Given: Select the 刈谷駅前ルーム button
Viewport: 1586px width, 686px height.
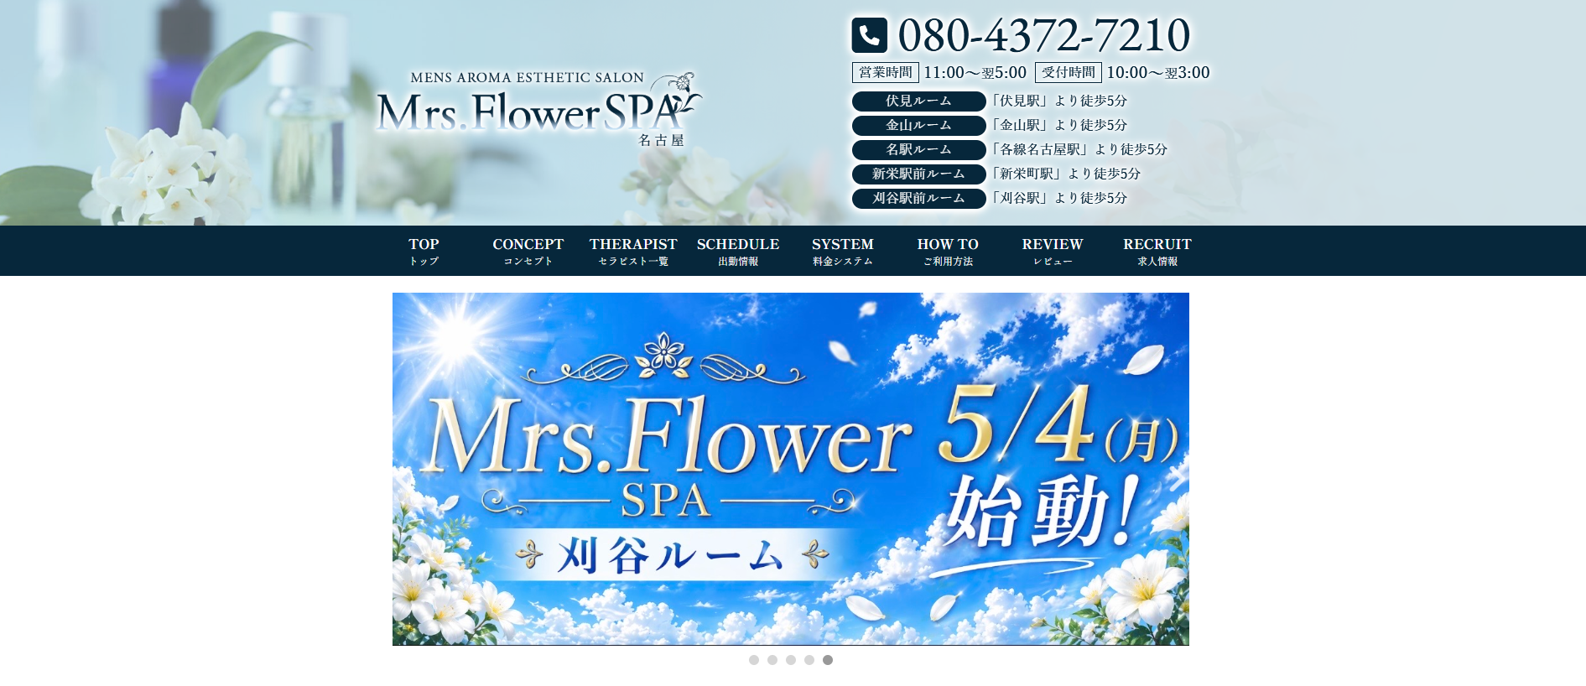Looking at the screenshot, I should coord(918,198).
